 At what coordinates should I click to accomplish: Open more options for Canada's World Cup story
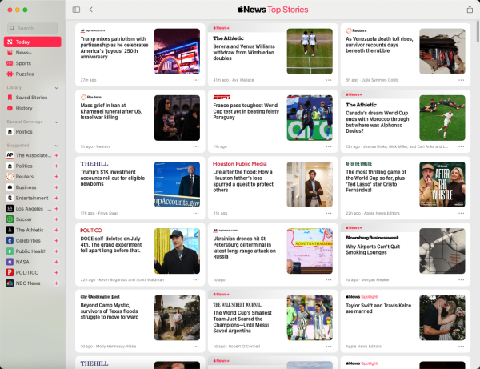point(461,146)
